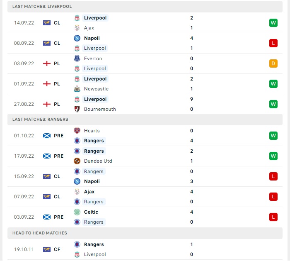Viewport: 290px width, 261px height.
Task: Click the Scotland flag on 01.10.22 row
Action: point(47,136)
